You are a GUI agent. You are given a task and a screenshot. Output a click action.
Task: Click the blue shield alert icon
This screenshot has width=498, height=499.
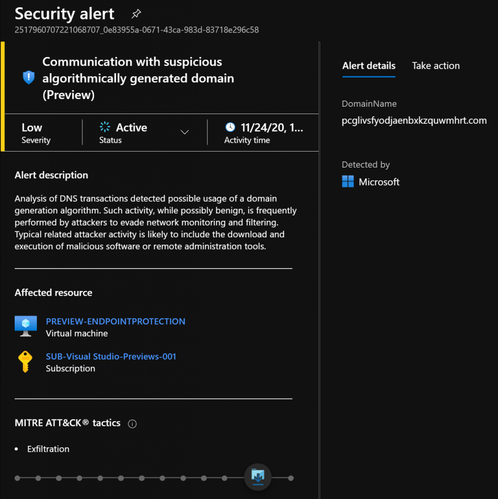pyautogui.click(x=29, y=77)
